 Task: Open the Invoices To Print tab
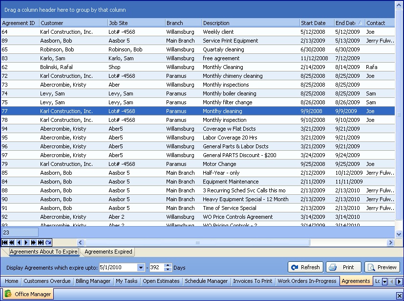pyautogui.click(x=253, y=281)
